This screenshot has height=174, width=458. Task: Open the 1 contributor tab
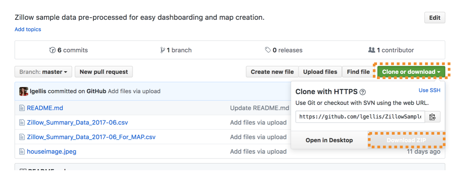click(x=391, y=50)
